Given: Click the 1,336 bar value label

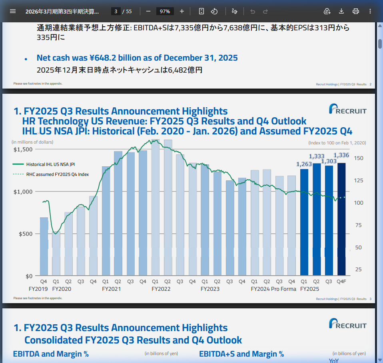Looking at the screenshot, I should point(341,155).
